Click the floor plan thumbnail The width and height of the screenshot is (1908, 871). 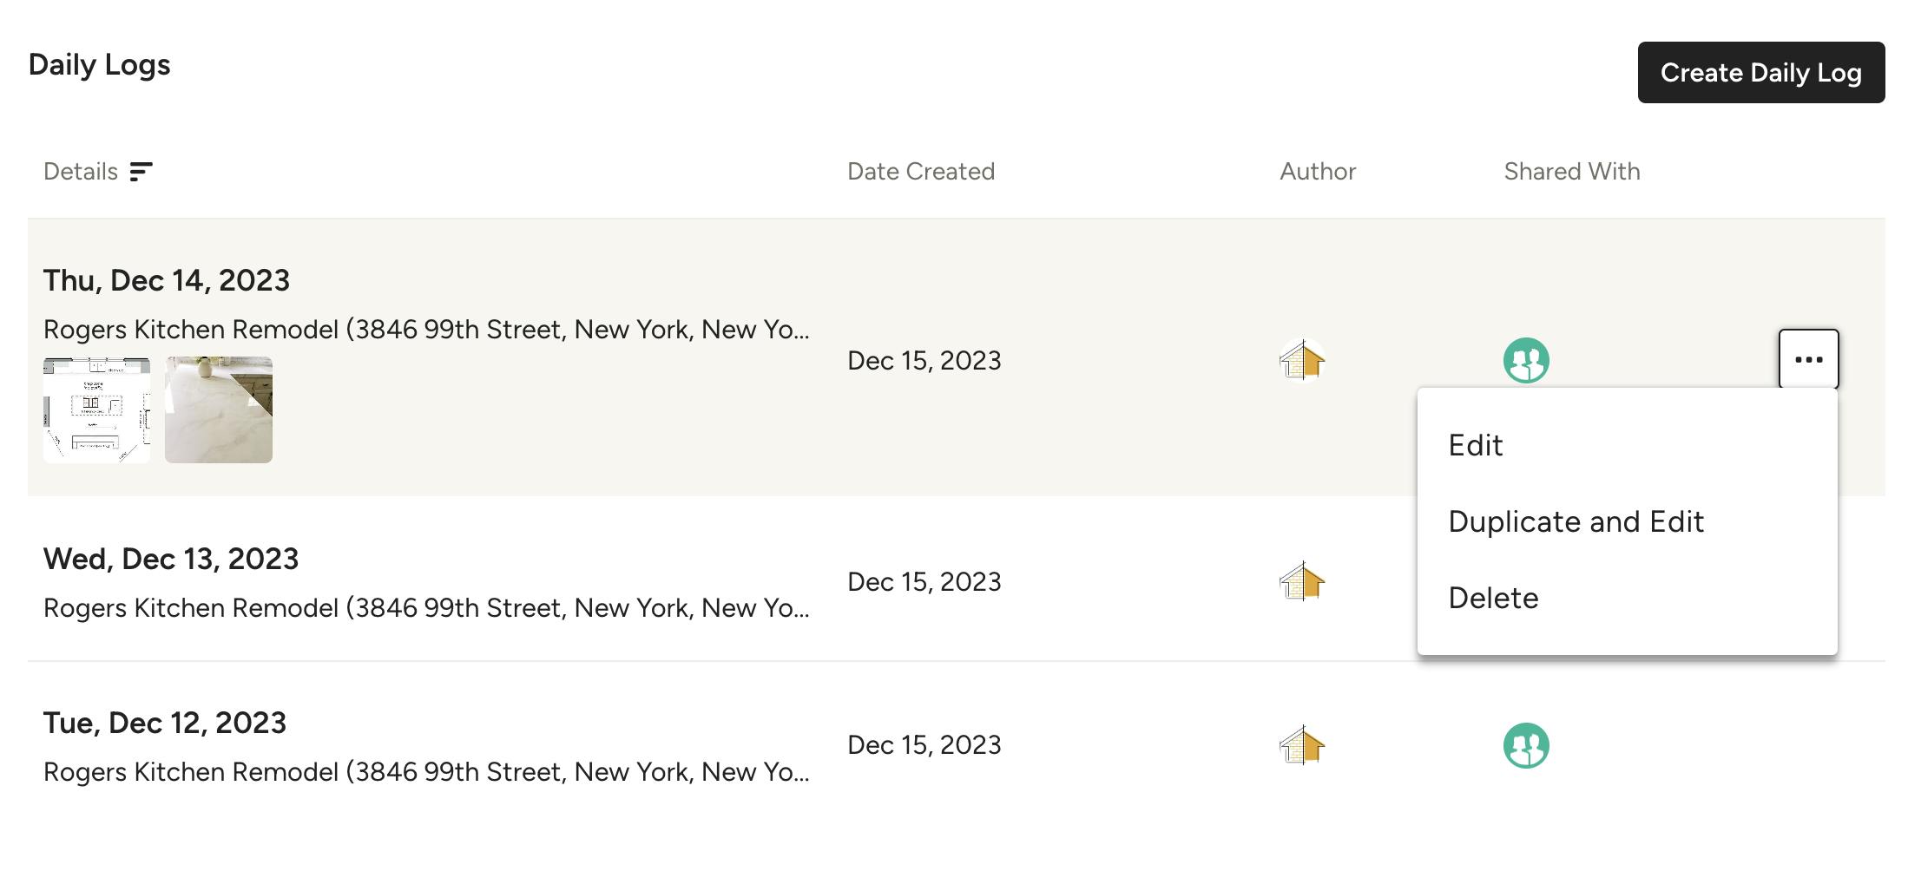[96, 408]
